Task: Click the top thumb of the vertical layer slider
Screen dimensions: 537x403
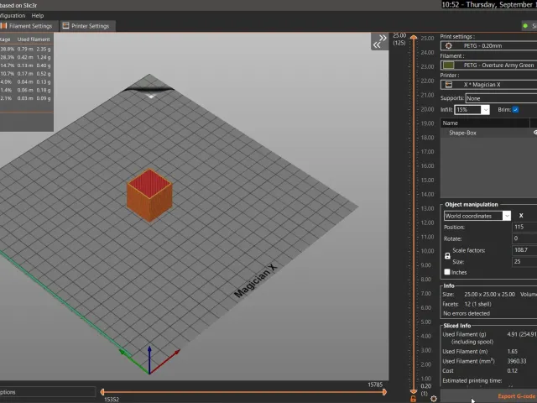Action: click(x=414, y=38)
